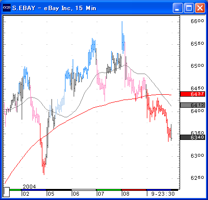Image resolution: width=208 pixels, height=200 pixels.
Task: Click the 08 date marker on time axis
Action: click(x=126, y=194)
